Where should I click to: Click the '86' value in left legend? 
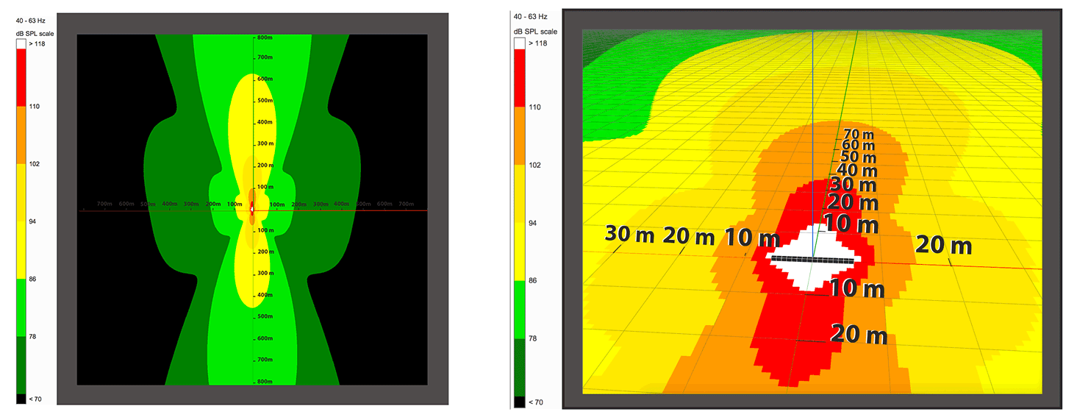click(x=32, y=280)
